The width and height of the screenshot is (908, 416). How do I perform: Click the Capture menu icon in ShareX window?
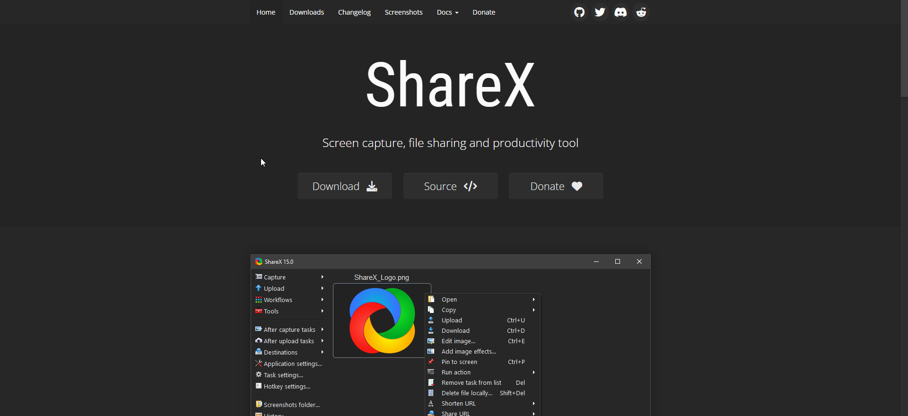[259, 277]
